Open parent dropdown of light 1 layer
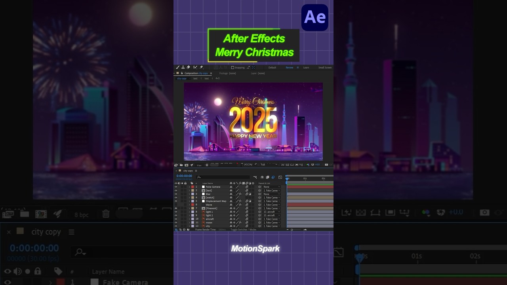Viewport: 507px width, 285px height. coord(272,212)
